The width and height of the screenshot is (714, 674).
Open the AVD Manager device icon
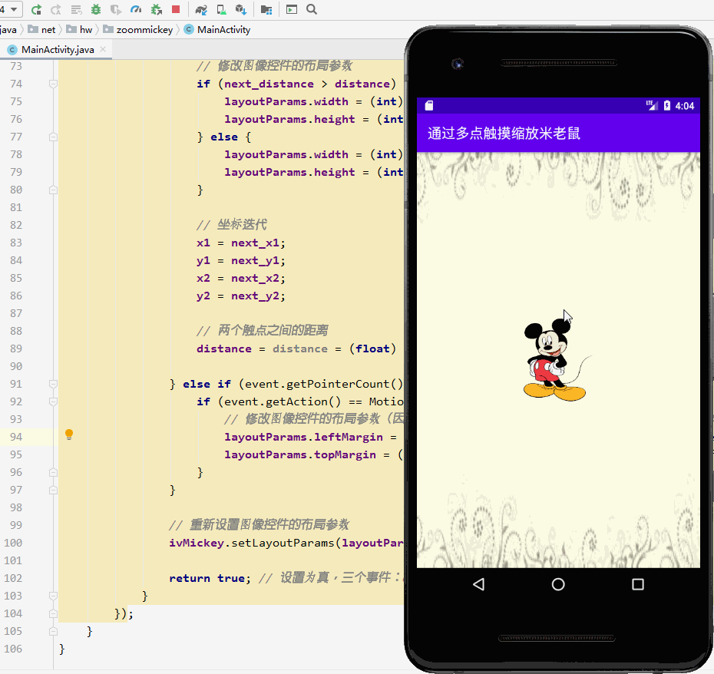point(221,9)
